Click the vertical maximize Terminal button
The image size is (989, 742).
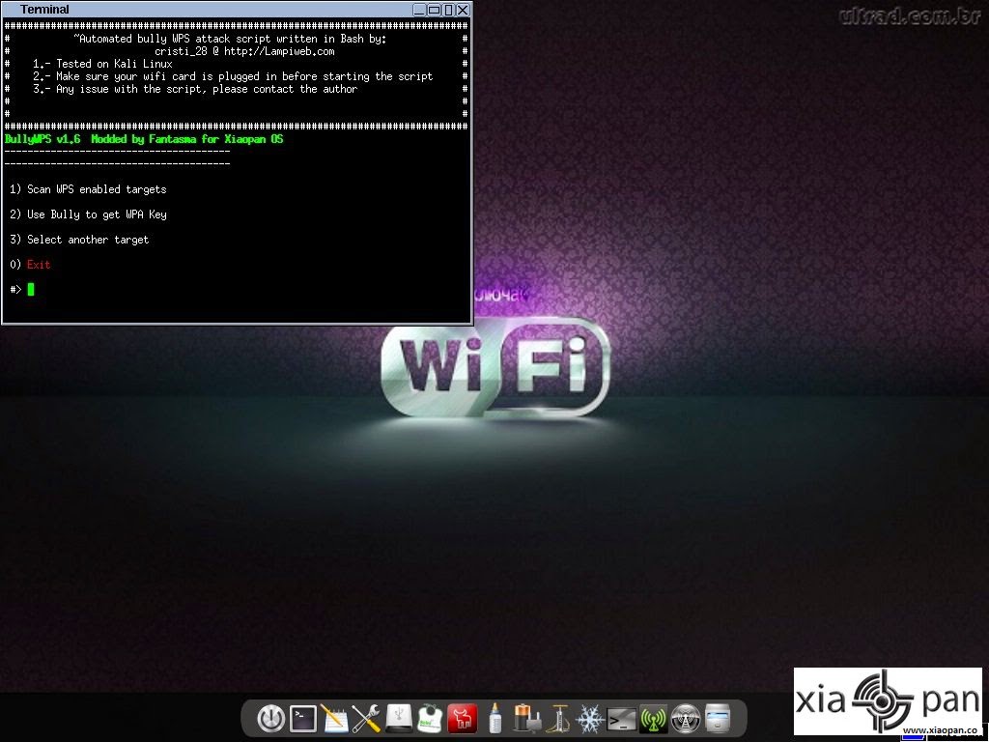pos(448,10)
